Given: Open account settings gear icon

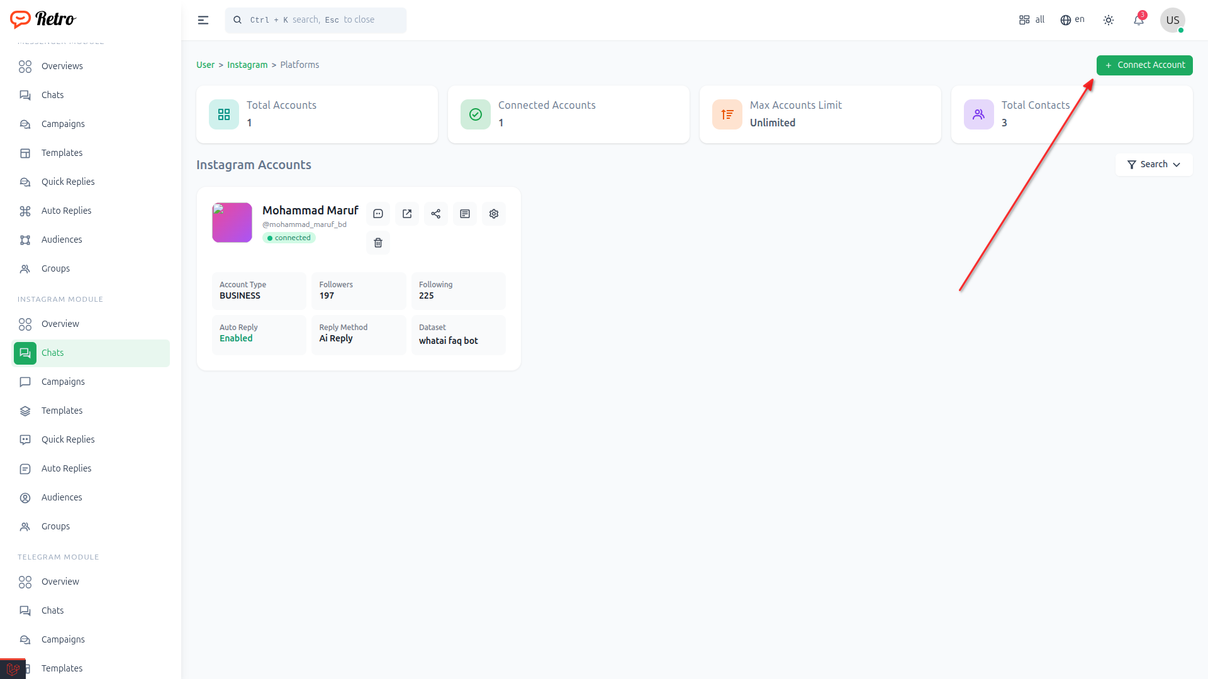Looking at the screenshot, I should pos(494,214).
